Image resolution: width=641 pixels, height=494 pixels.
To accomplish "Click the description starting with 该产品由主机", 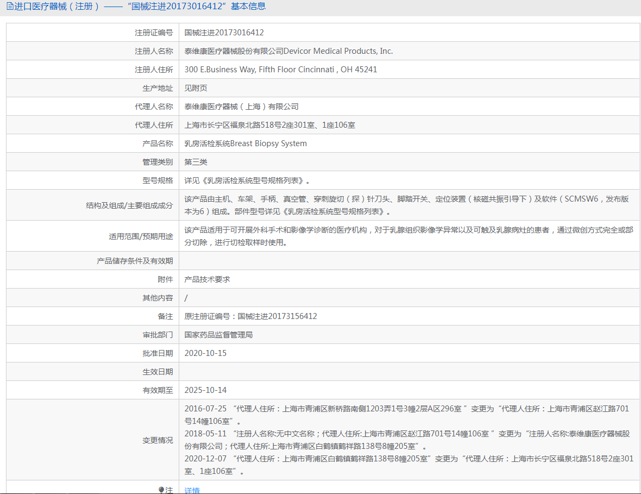I will (406, 205).
